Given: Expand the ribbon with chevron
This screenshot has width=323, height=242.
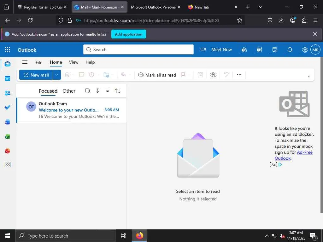Looking at the screenshot, I should coord(309,77).
